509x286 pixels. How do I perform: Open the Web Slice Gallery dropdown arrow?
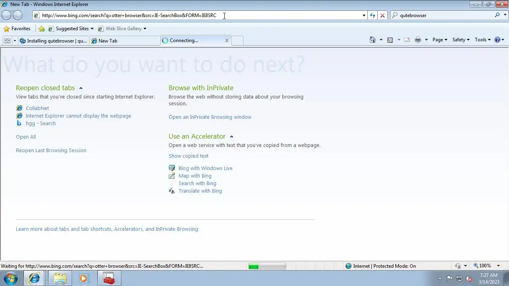tap(145, 29)
